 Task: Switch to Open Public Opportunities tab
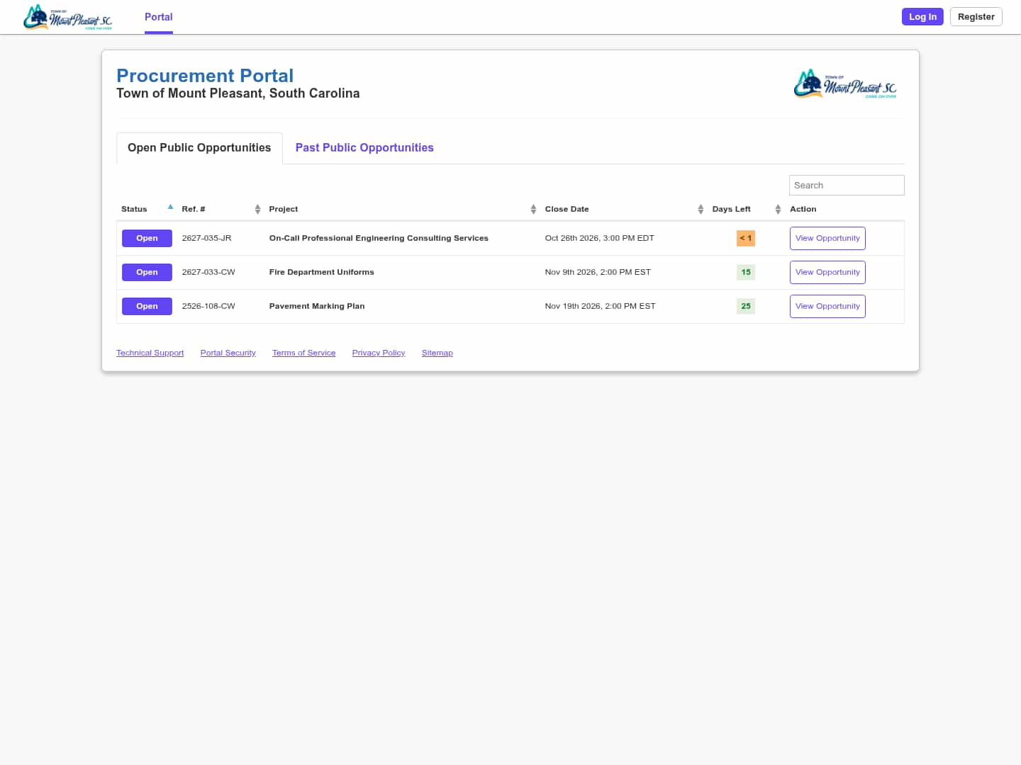coord(199,148)
